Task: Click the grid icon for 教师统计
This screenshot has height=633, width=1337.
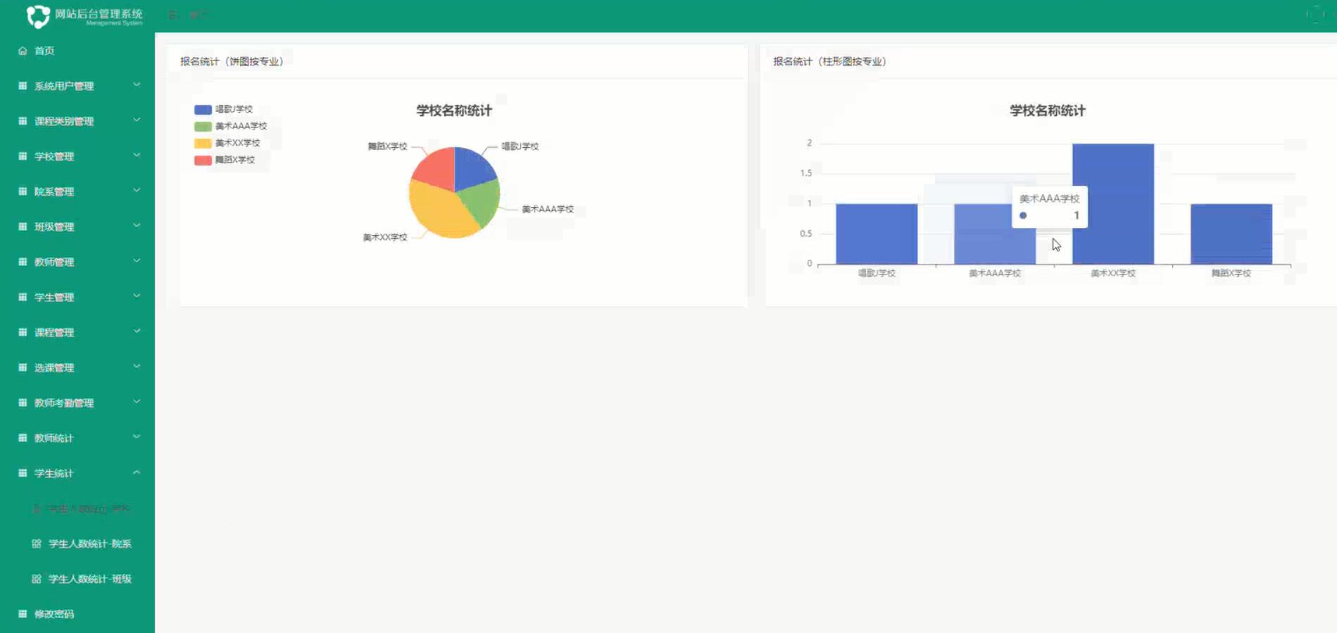Action: coord(23,438)
